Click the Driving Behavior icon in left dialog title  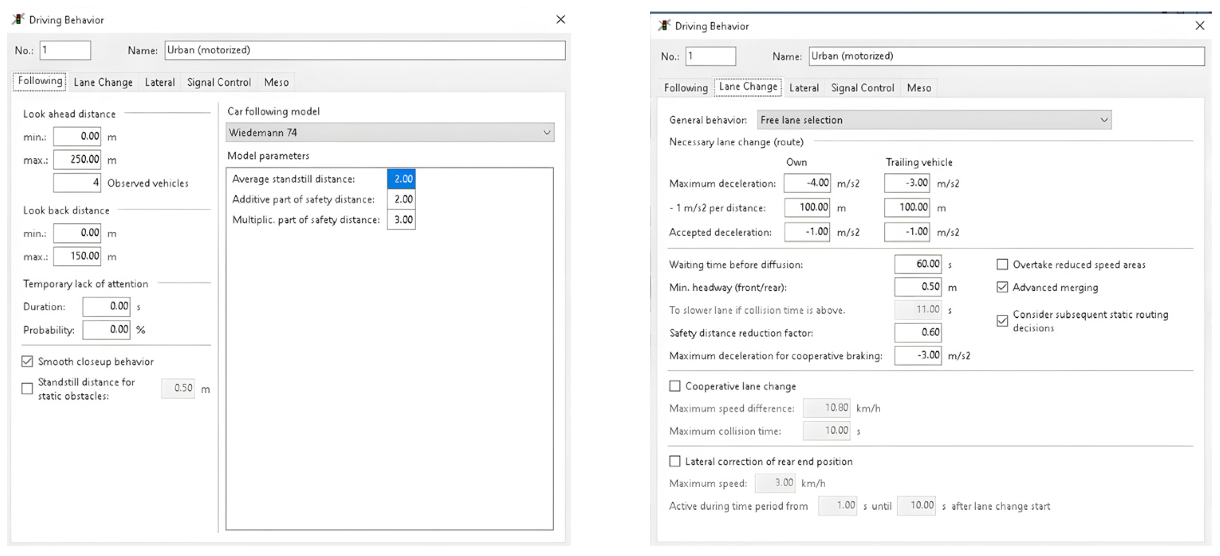point(18,20)
